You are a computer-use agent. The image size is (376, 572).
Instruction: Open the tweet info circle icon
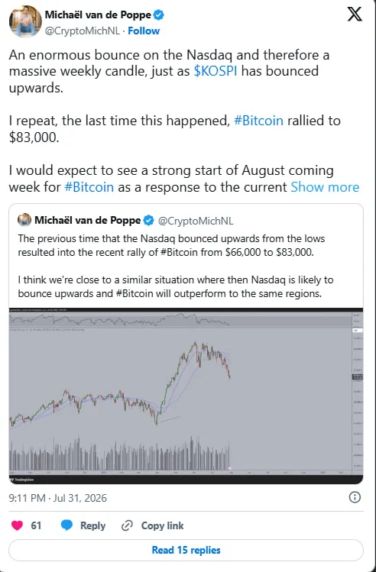coord(355,497)
